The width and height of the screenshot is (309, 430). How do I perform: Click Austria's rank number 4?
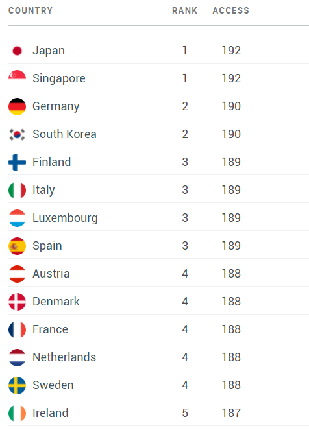185,274
